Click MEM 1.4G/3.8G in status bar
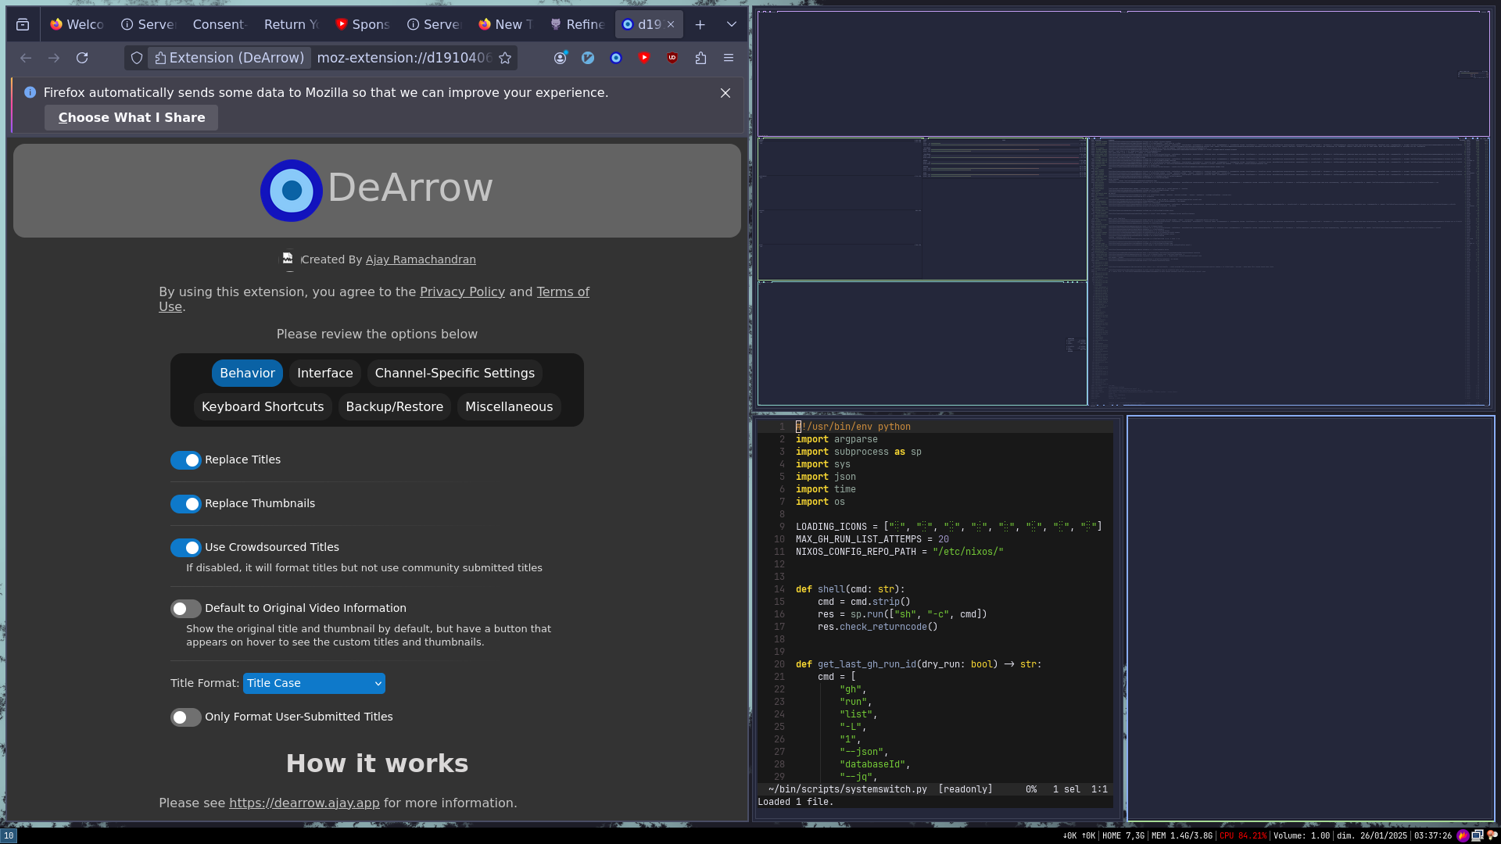Screen dimensions: 1501x844 [1182, 835]
